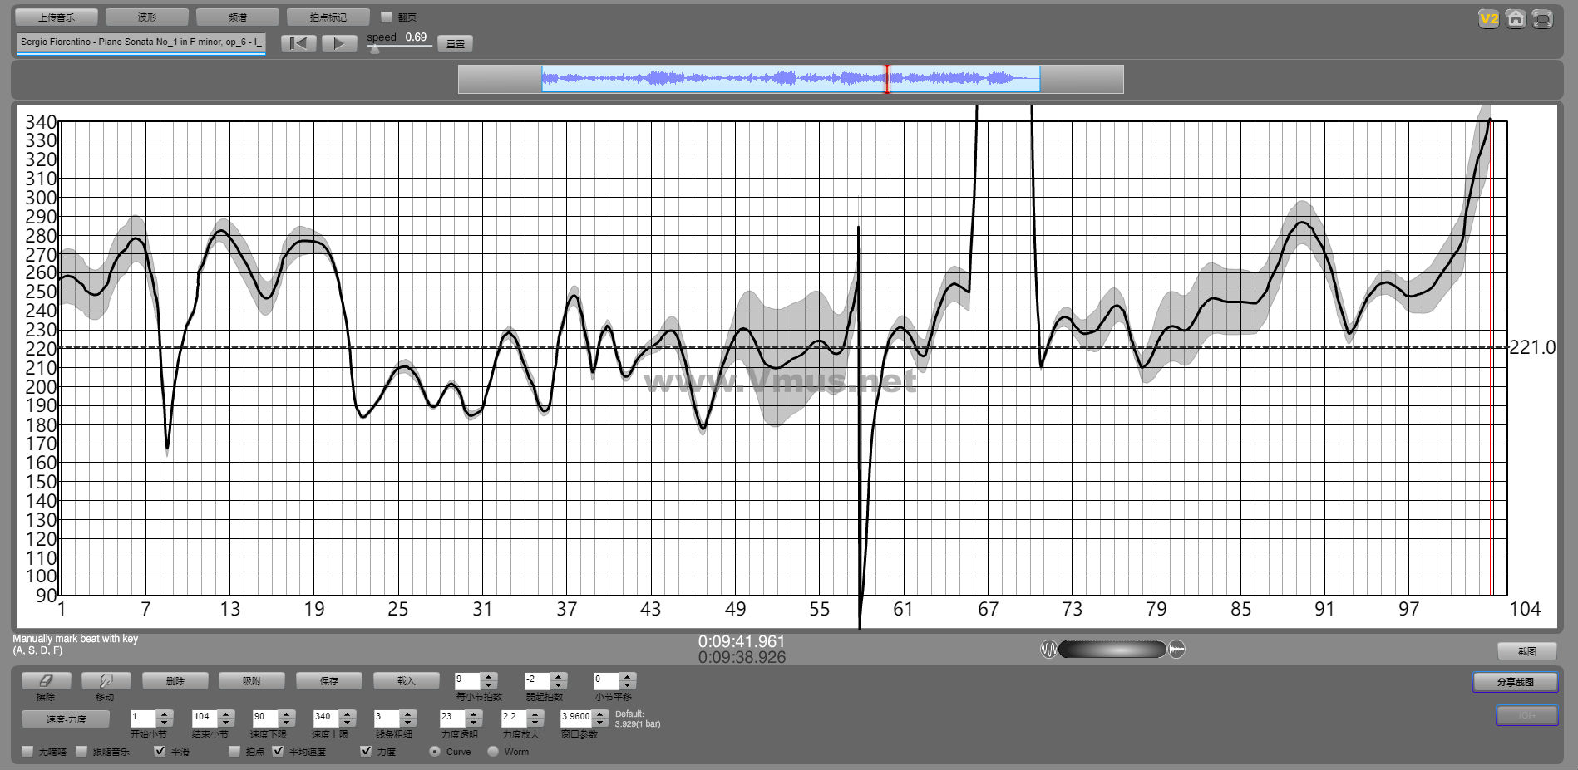This screenshot has width=1578, height=770.
Task: Click the 吸附 snap button
Action: tap(252, 681)
